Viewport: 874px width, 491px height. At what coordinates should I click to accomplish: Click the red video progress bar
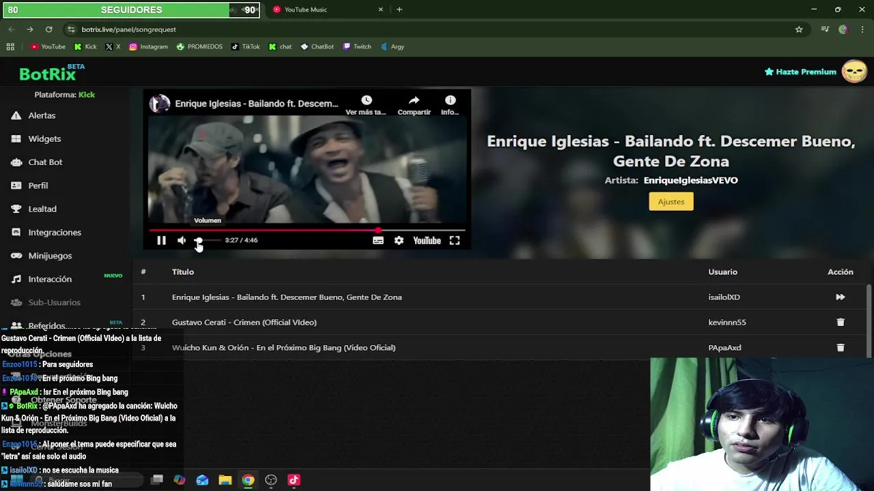click(307, 230)
